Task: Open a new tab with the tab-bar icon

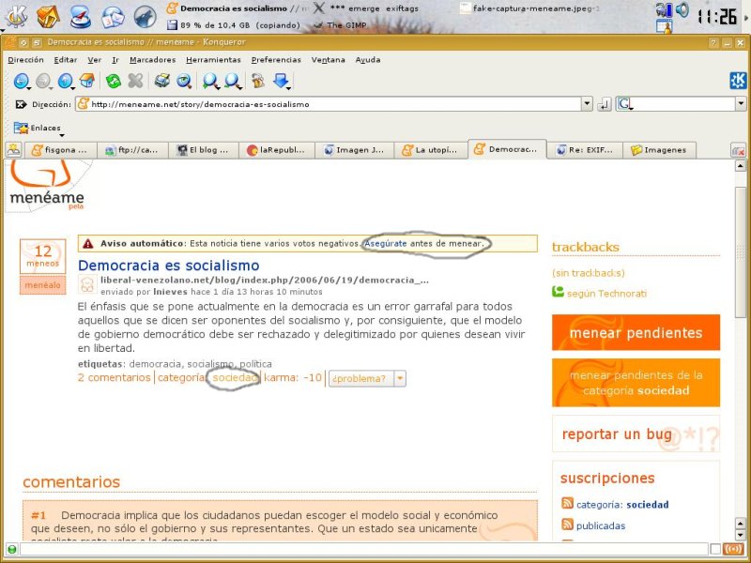Action: (13, 149)
